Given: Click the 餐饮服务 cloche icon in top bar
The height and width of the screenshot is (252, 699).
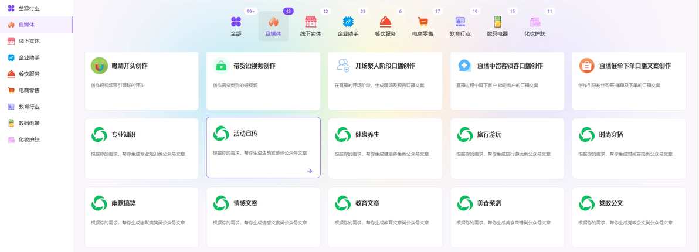Looking at the screenshot, I should point(385,21).
